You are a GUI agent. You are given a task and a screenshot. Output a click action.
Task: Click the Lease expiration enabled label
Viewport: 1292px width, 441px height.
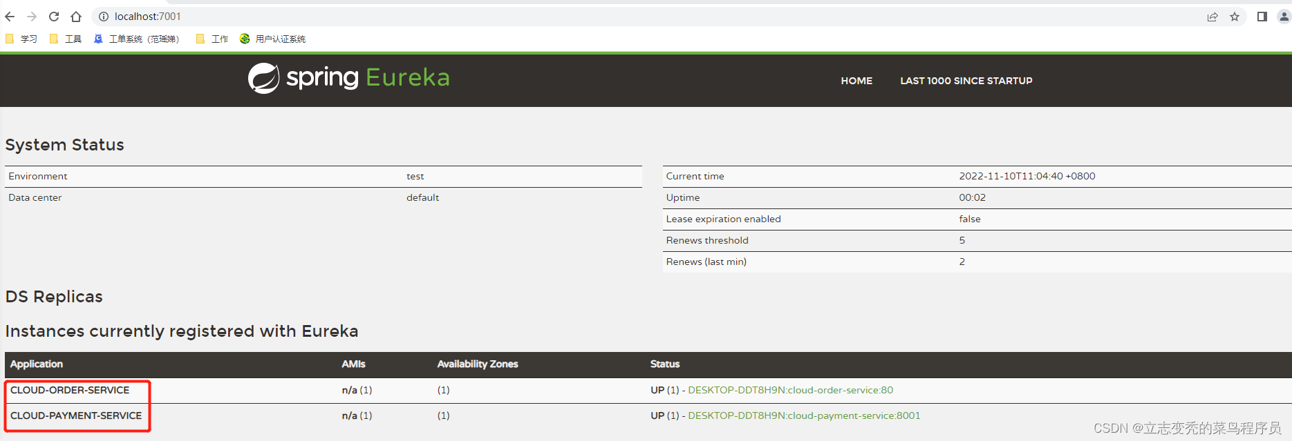point(723,219)
